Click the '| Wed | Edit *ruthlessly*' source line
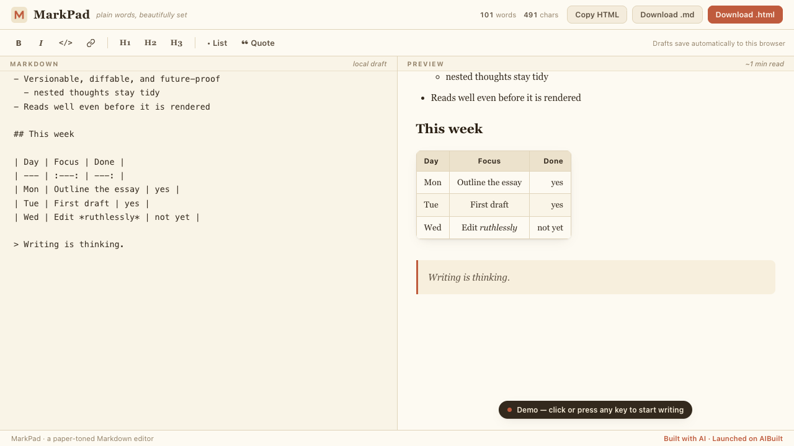The image size is (794, 446). point(107,217)
